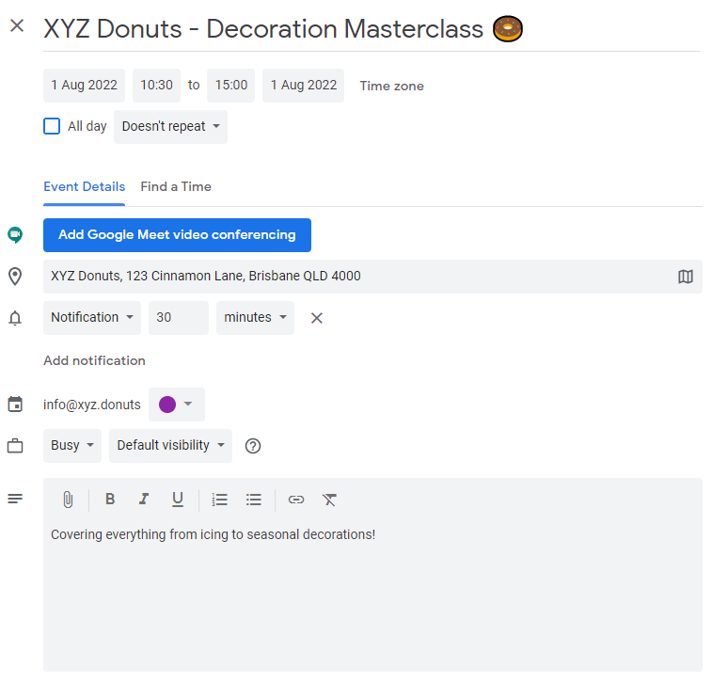Remove the 30 minutes notification
Image resolution: width=712 pixels, height=683 pixels.
pos(316,318)
